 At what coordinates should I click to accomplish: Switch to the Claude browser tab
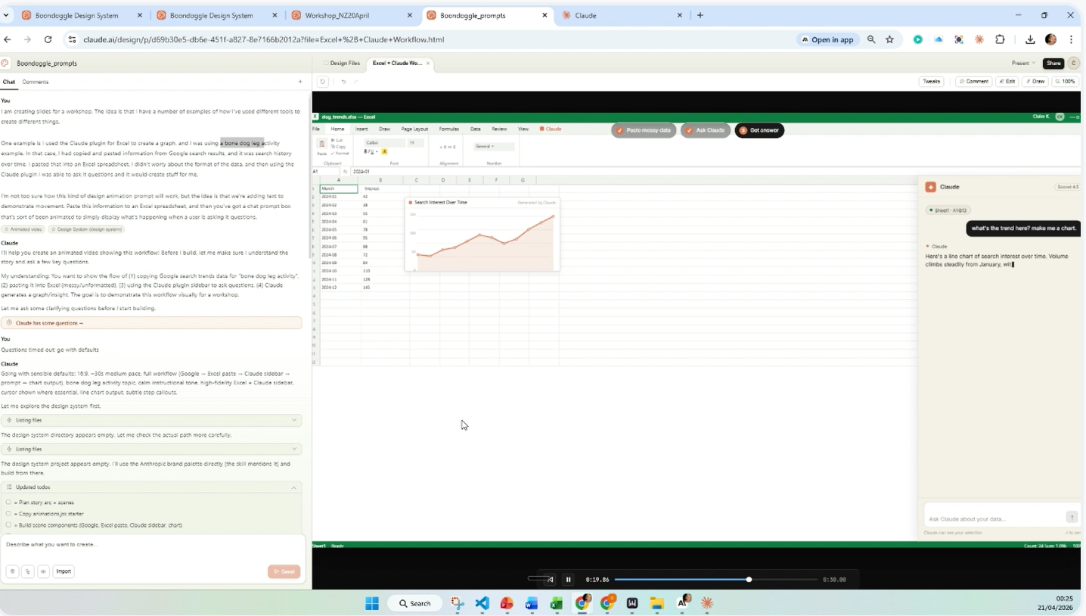point(622,15)
